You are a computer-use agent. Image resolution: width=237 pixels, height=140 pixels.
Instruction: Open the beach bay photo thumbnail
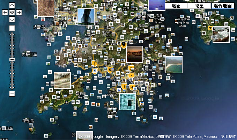pyautogui.click(x=174, y=65)
